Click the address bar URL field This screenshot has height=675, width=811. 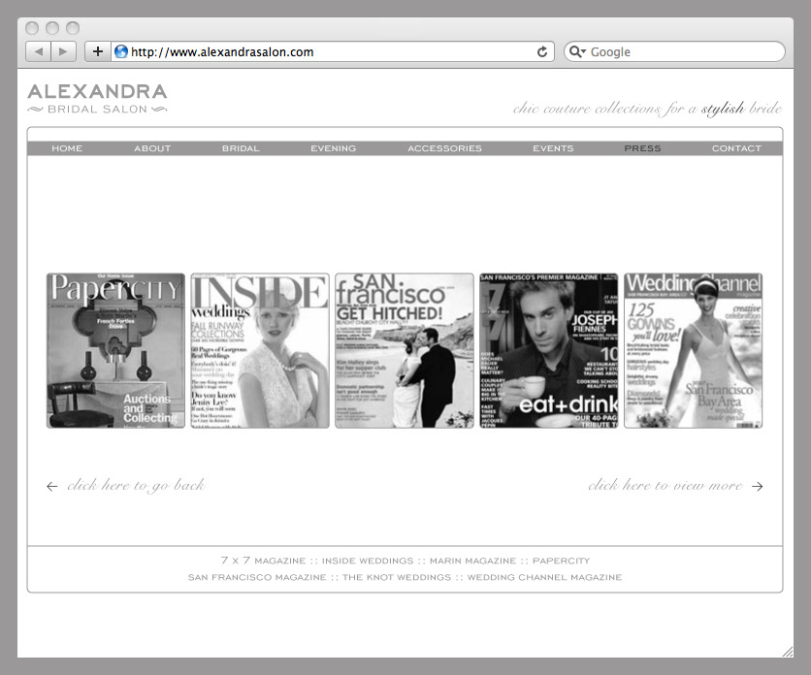tap(332, 51)
